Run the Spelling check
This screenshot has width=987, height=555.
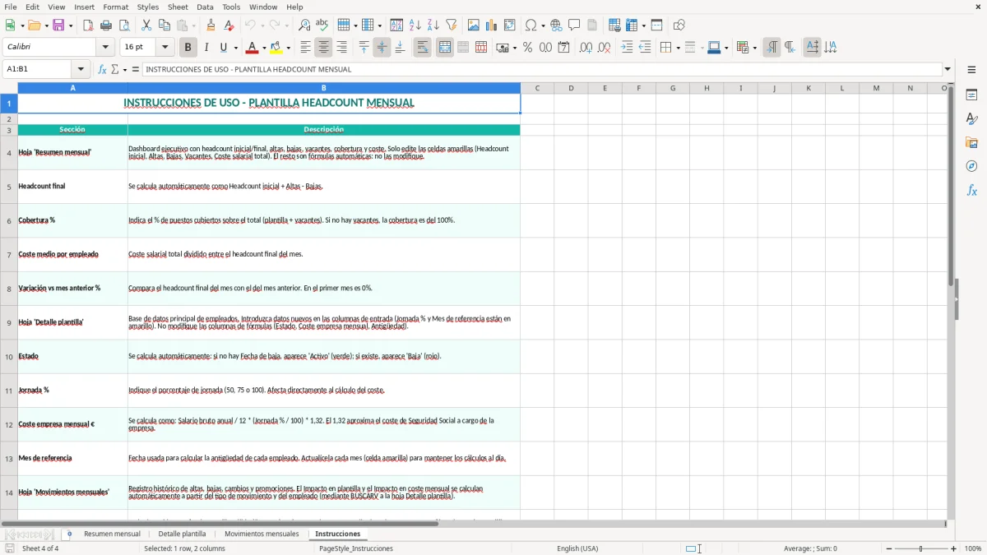[x=322, y=25]
